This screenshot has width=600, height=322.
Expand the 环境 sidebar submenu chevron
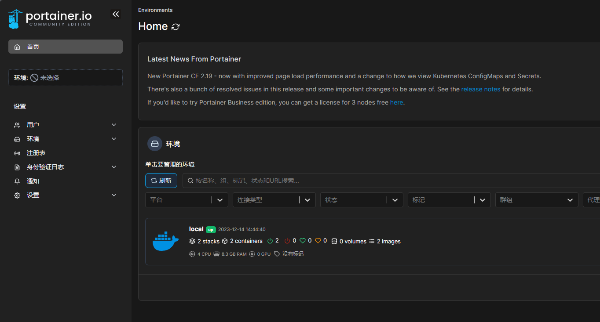[114, 139]
